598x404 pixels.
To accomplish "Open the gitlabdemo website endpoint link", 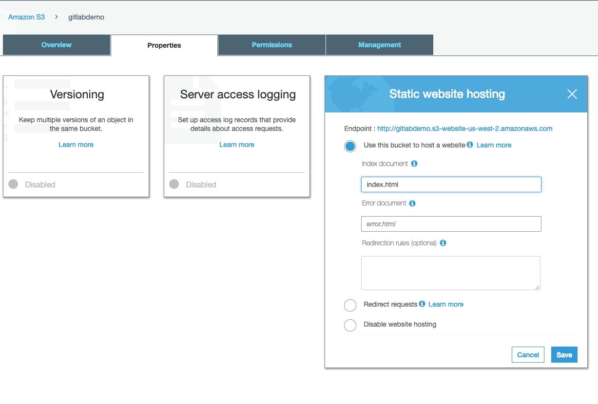I will (x=464, y=129).
